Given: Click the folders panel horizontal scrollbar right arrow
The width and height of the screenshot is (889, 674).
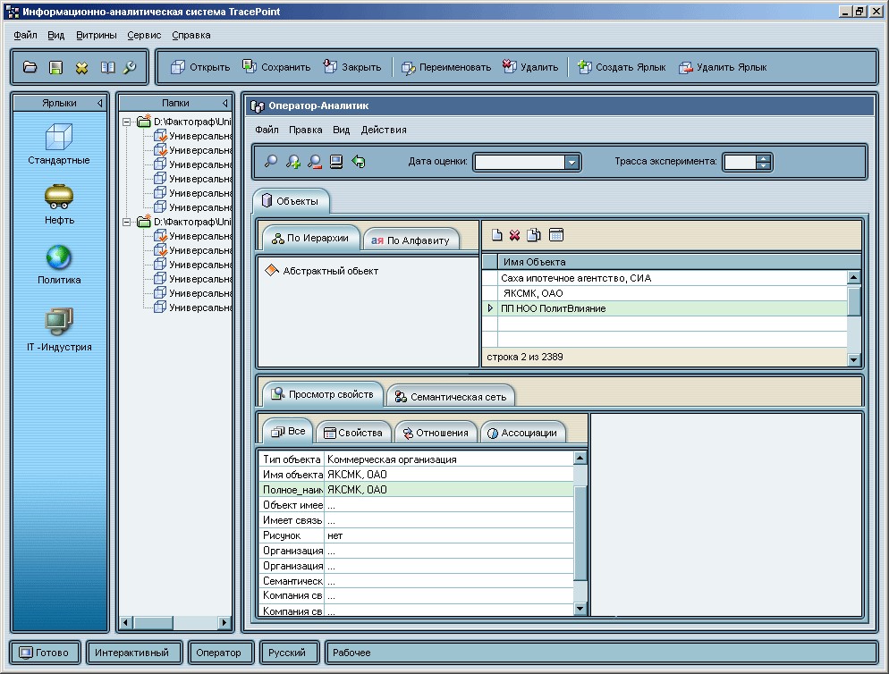Looking at the screenshot, I should coord(224,623).
